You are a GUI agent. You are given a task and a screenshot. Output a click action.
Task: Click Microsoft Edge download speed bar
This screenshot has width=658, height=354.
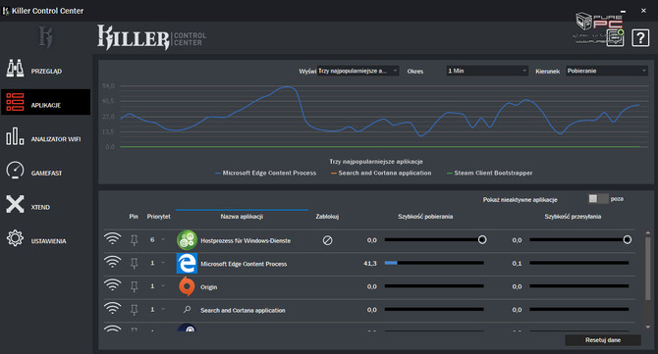coord(434,263)
